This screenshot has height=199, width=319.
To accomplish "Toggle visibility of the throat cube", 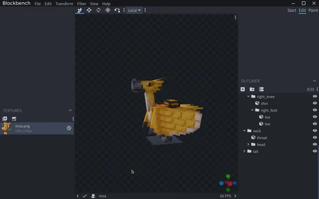I will click(x=315, y=137).
